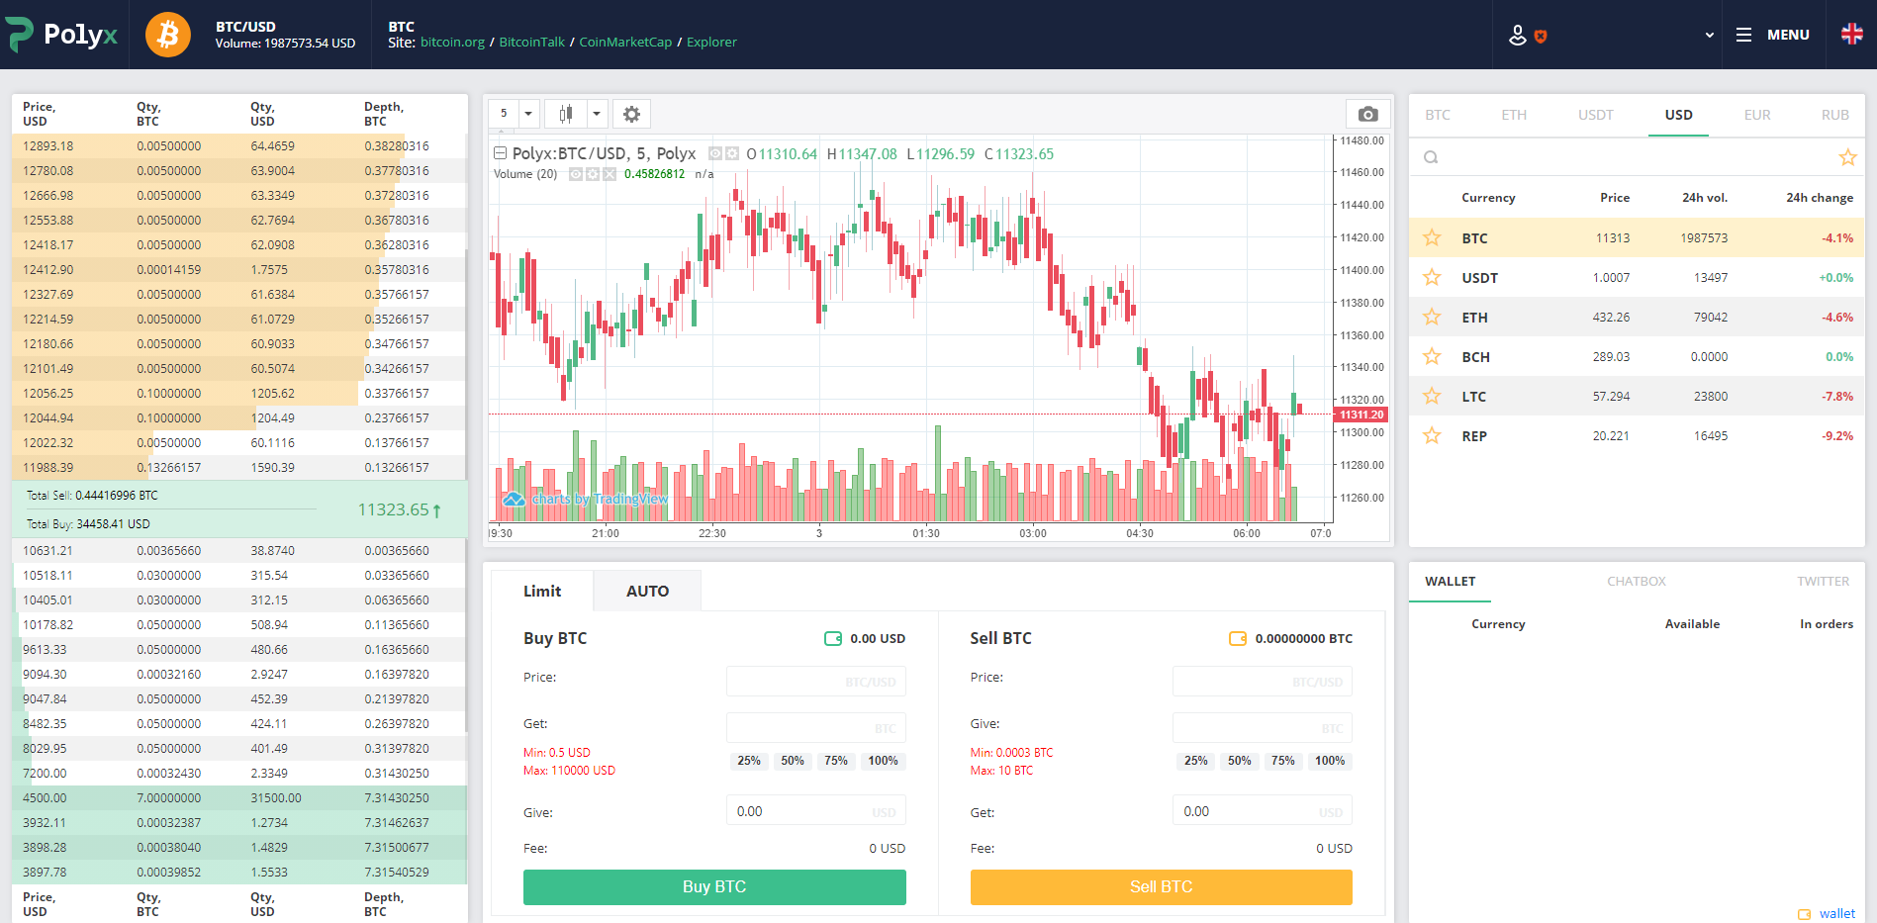
Task: Click the Polyx logo
Action: [62, 35]
